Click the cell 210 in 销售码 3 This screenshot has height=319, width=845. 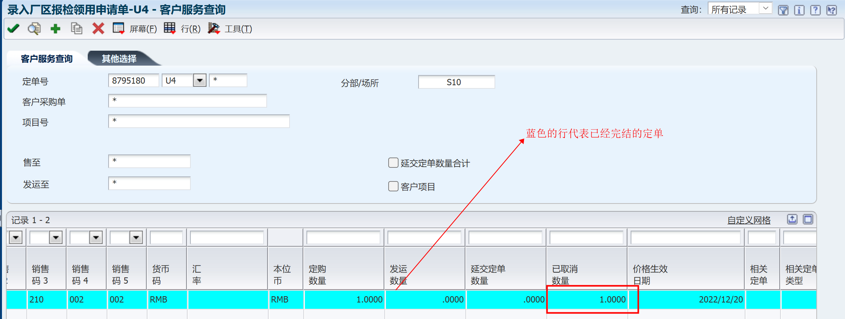pos(46,299)
